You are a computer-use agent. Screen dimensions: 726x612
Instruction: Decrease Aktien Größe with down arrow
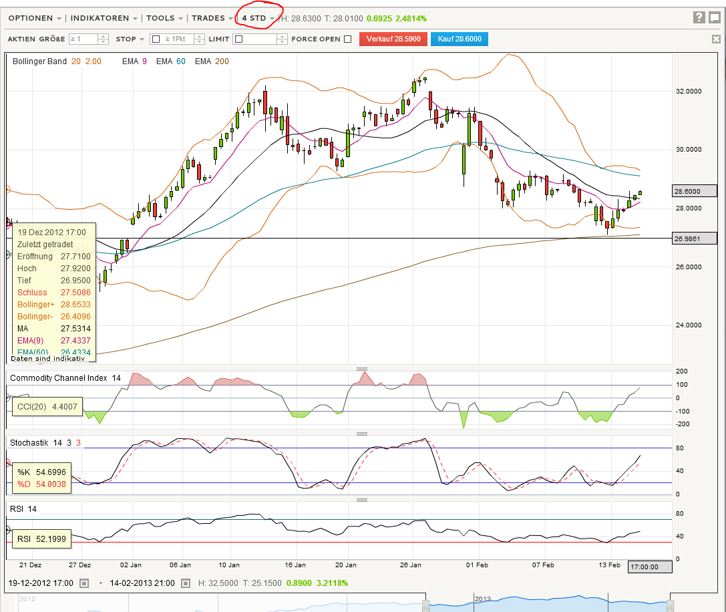(x=104, y=41)
